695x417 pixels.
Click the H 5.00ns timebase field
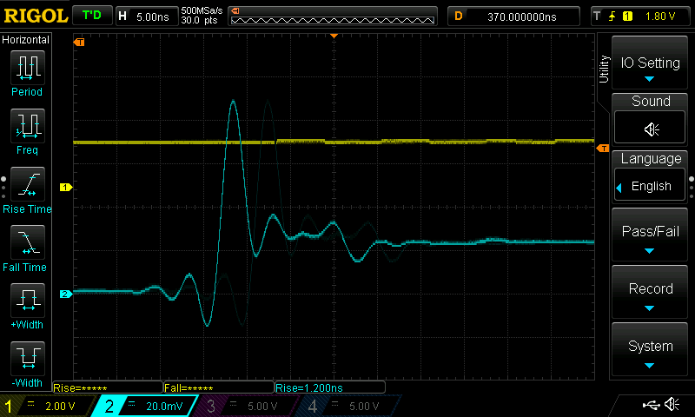pyautogui.click(x=147, y=17)
